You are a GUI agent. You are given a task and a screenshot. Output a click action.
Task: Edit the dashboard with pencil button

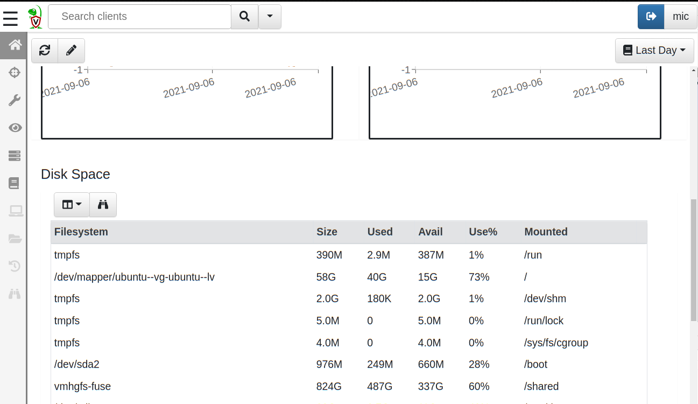pyautogui.click(x=71, y=50)
